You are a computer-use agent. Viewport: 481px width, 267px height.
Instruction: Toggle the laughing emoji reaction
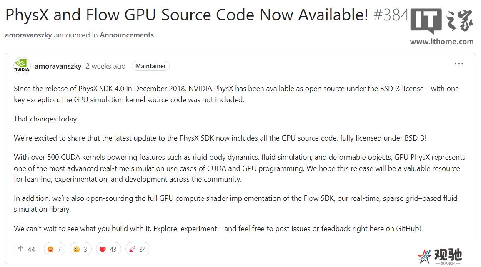[x=54, y=249]
